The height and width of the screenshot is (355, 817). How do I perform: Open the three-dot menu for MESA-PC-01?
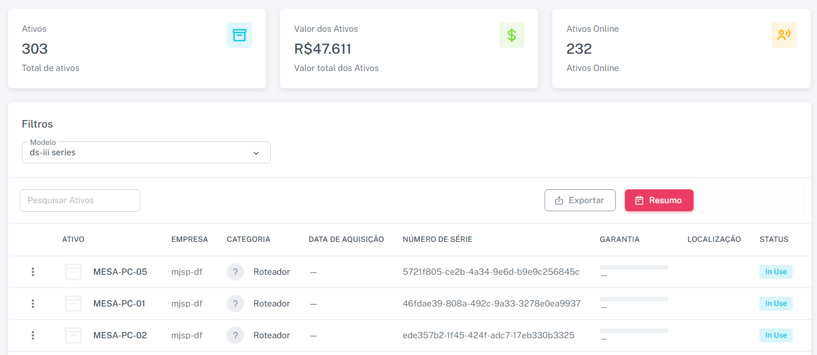point(33,304)
